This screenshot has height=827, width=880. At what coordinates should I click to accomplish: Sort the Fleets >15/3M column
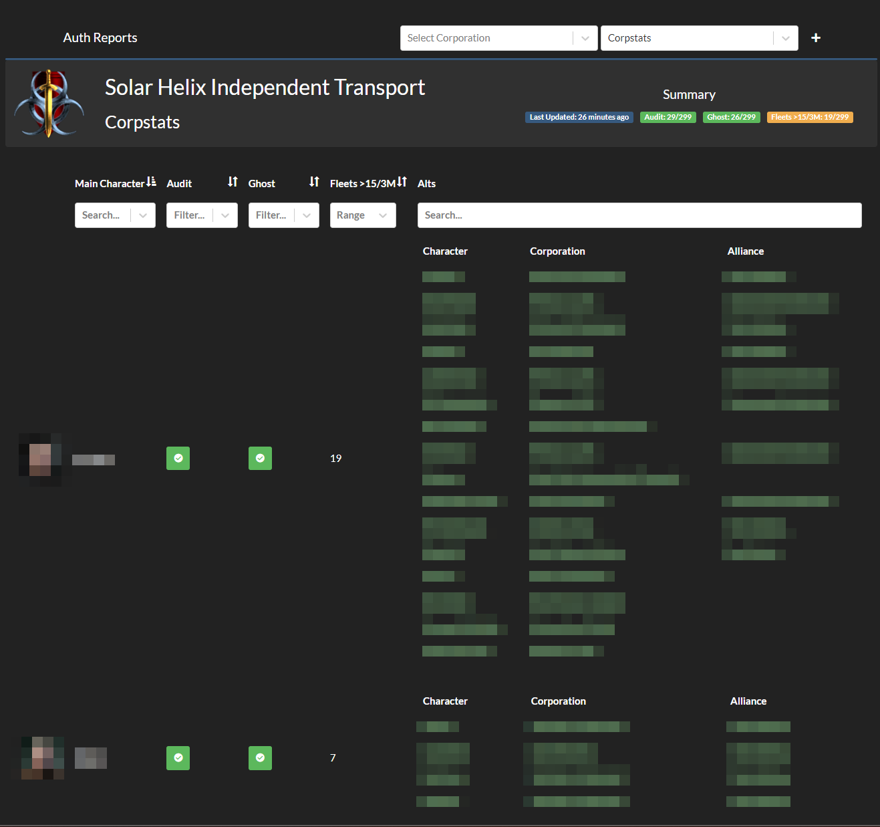point(402,181)
